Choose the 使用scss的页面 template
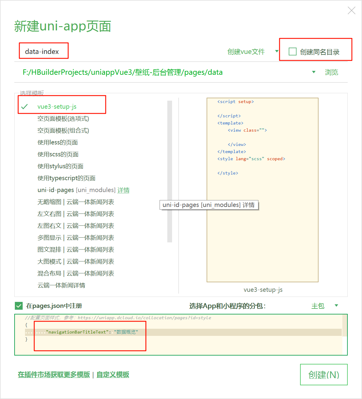 (58, 154)
